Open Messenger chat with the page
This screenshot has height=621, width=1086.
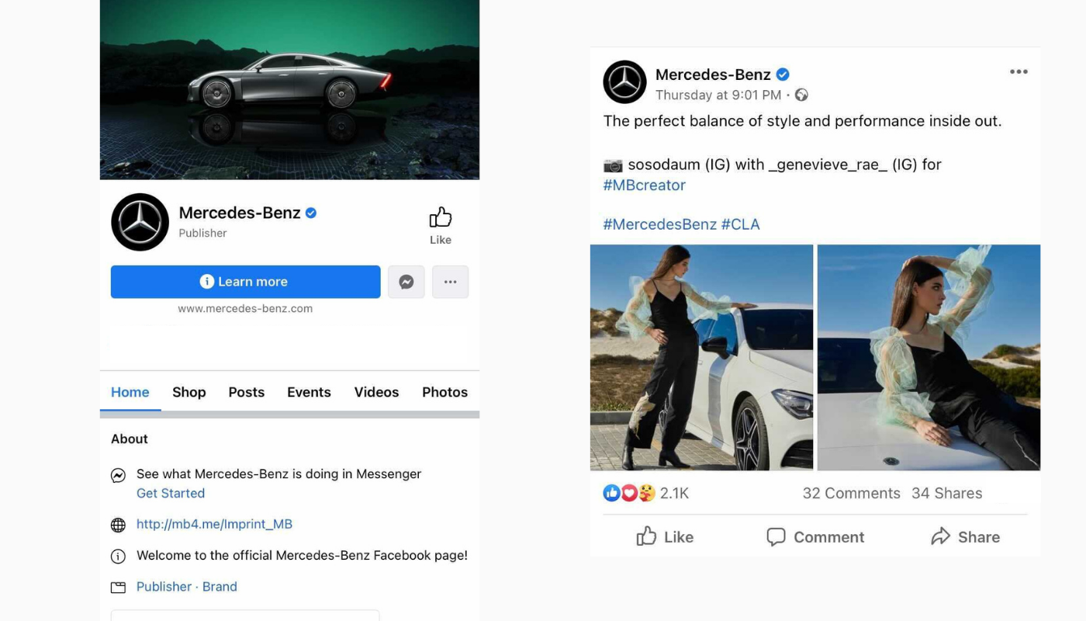pyautogui.click(x=406, y=282)
